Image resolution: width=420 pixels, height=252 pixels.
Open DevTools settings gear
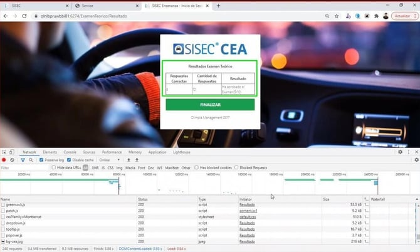pos(400,152)
